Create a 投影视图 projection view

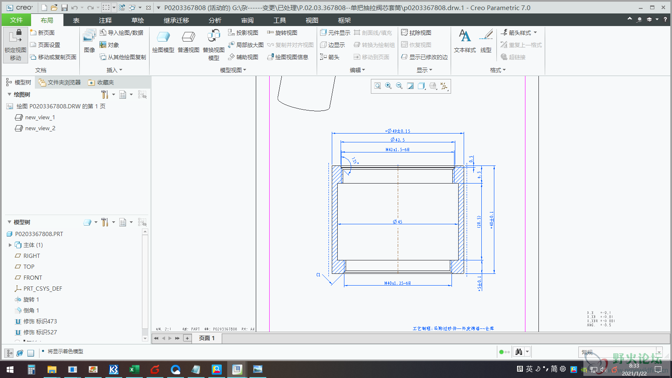point(243,32)
